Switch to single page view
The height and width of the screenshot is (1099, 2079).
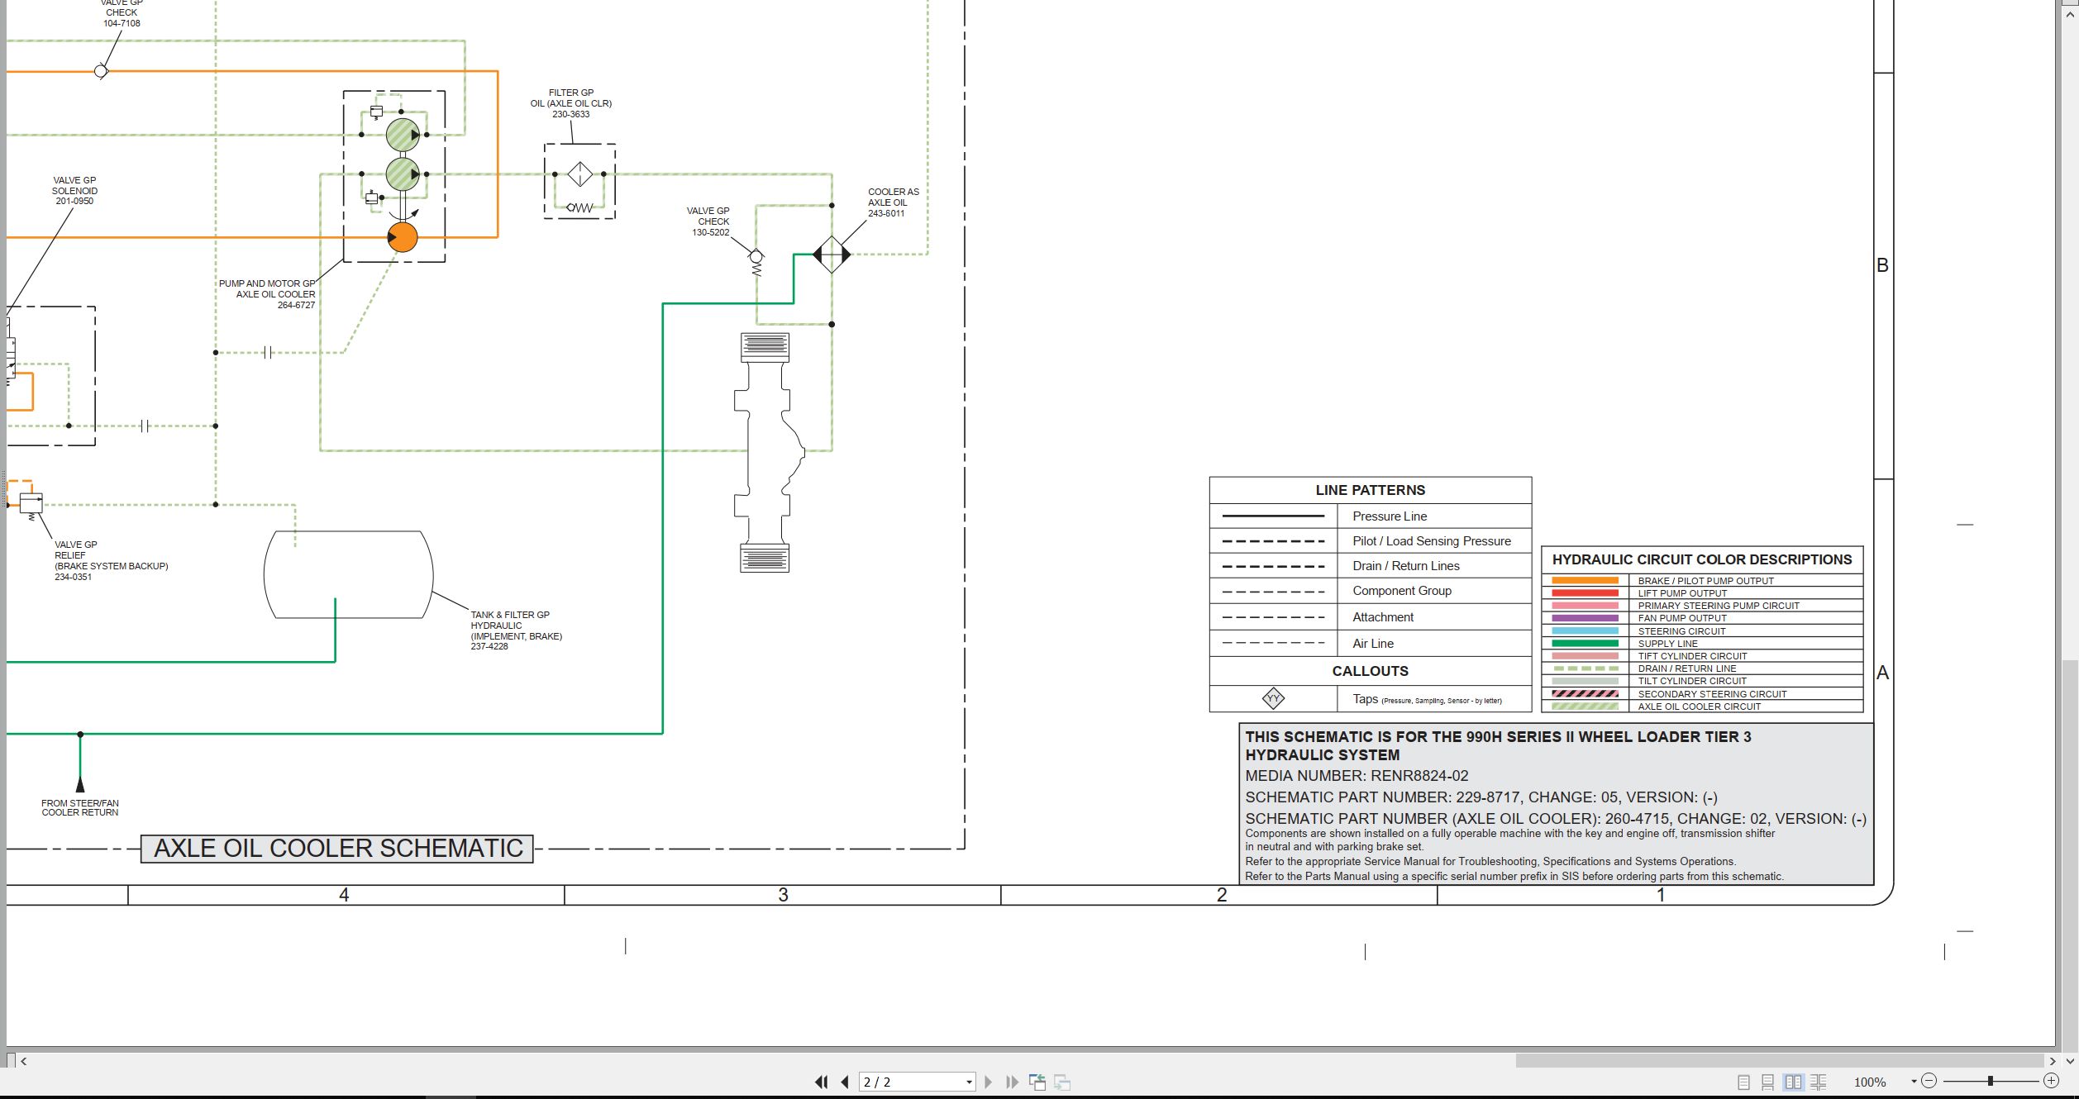tap(1743, 1082)
